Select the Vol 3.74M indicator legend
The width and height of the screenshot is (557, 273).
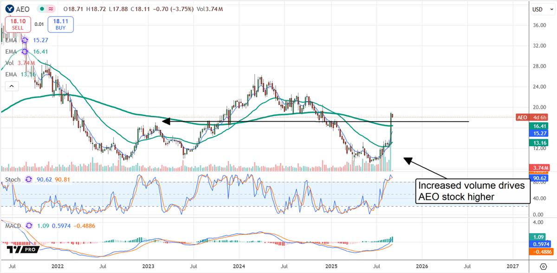coord(20,63)
